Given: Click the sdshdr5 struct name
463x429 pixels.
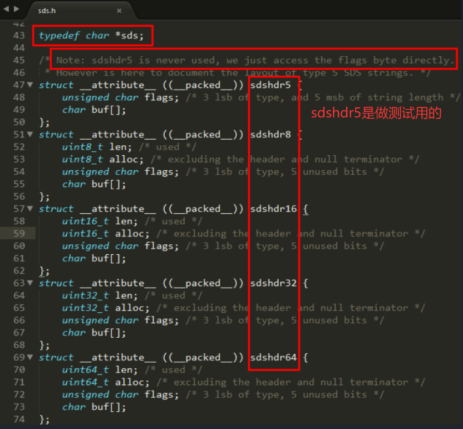Looking at the screenshot, I should tap(270, 85).
